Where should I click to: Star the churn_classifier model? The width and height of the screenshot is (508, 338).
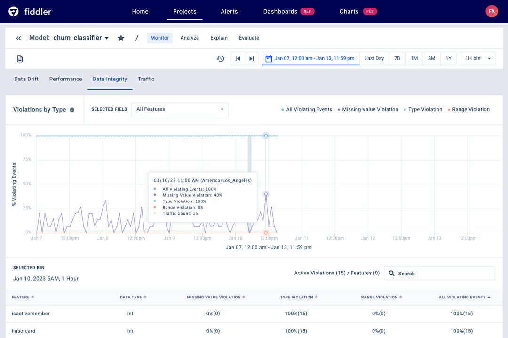point(121,38)
